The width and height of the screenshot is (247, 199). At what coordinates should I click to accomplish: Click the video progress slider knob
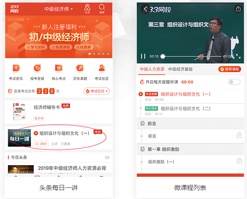coord(162,56)
